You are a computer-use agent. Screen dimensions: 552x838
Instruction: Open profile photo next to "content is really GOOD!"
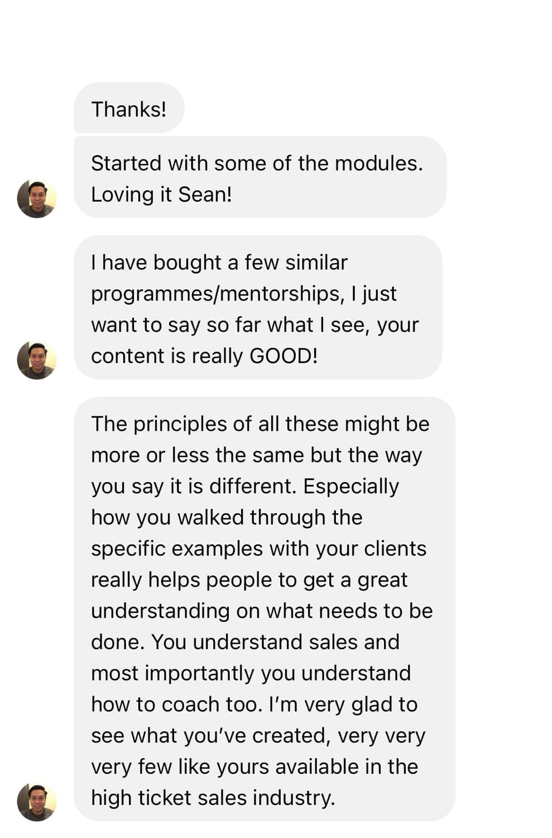tap(37, 360)
